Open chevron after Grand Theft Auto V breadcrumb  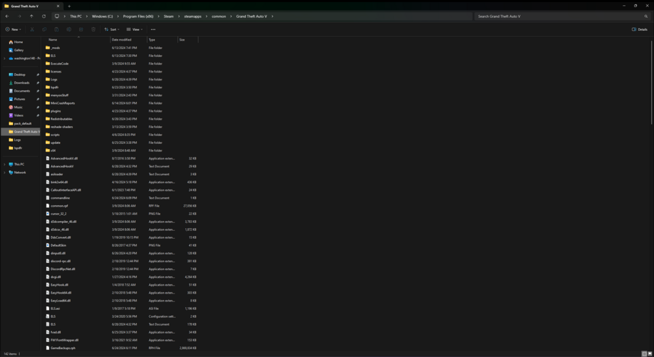272,16
